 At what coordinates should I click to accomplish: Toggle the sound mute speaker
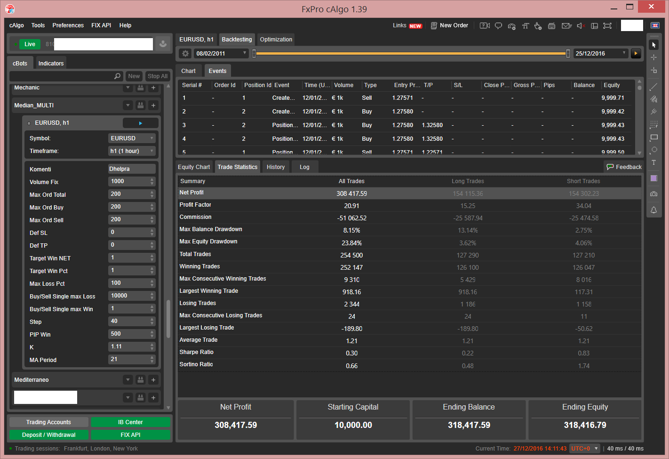(x=581, y=26)
